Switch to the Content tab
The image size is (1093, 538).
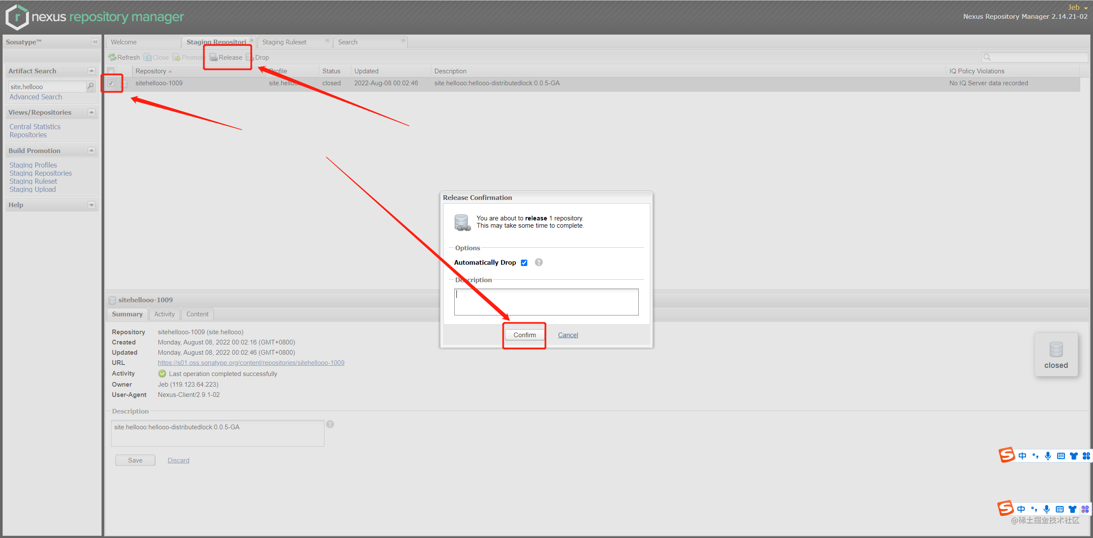click(x=197, y=314)
